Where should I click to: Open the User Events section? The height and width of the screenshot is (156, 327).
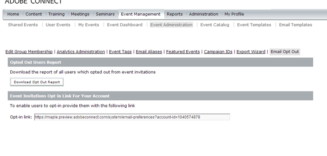(58, 25)
